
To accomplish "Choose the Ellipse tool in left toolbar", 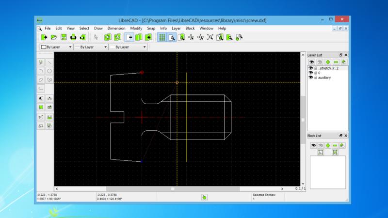I will click(x=41, y=80).
